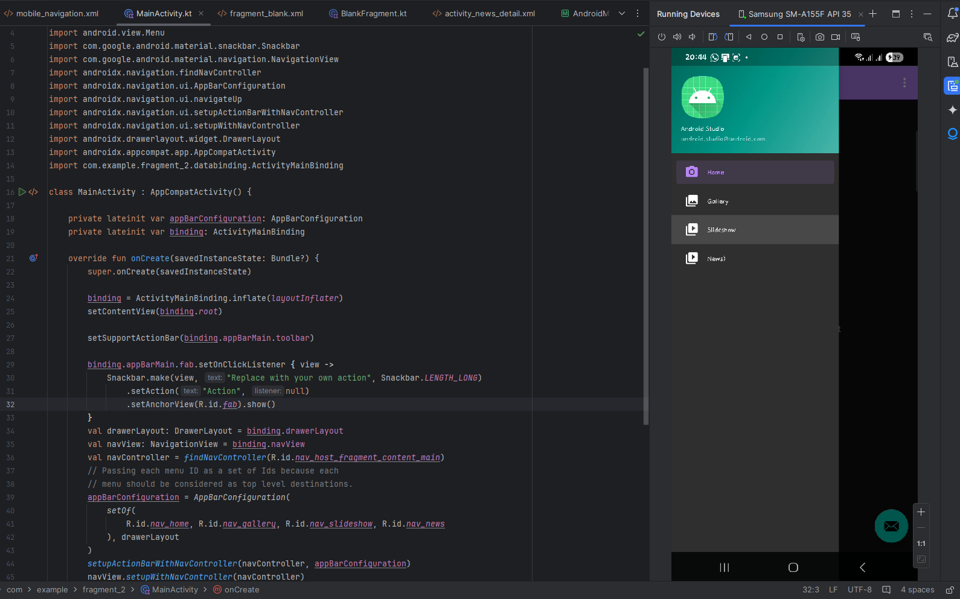Rotate the device left
The width and height of the screenshot is (960, 599).
[x=712, y=37]
